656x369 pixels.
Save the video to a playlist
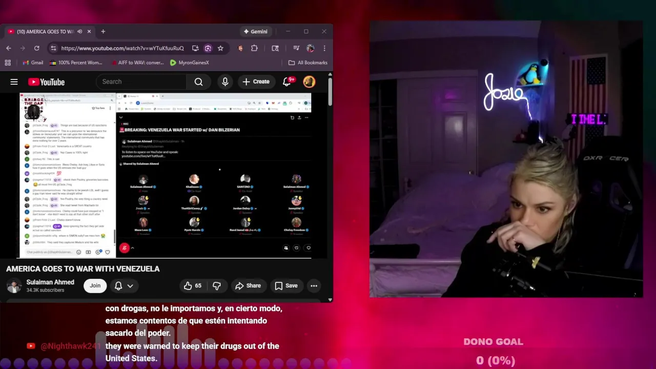[x=286, y=286]
